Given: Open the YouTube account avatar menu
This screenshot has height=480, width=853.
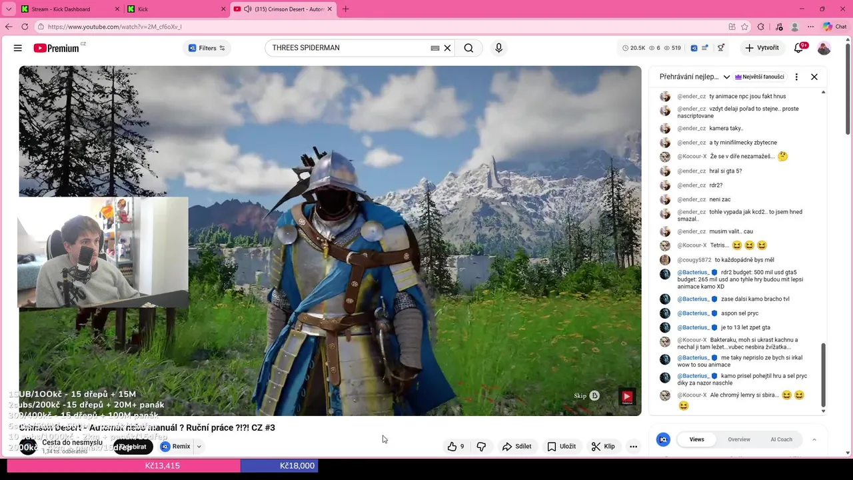Looking at the screenshot, I should click(824, 48).
